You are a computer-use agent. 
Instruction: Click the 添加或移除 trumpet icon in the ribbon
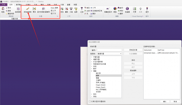point(28,9)
